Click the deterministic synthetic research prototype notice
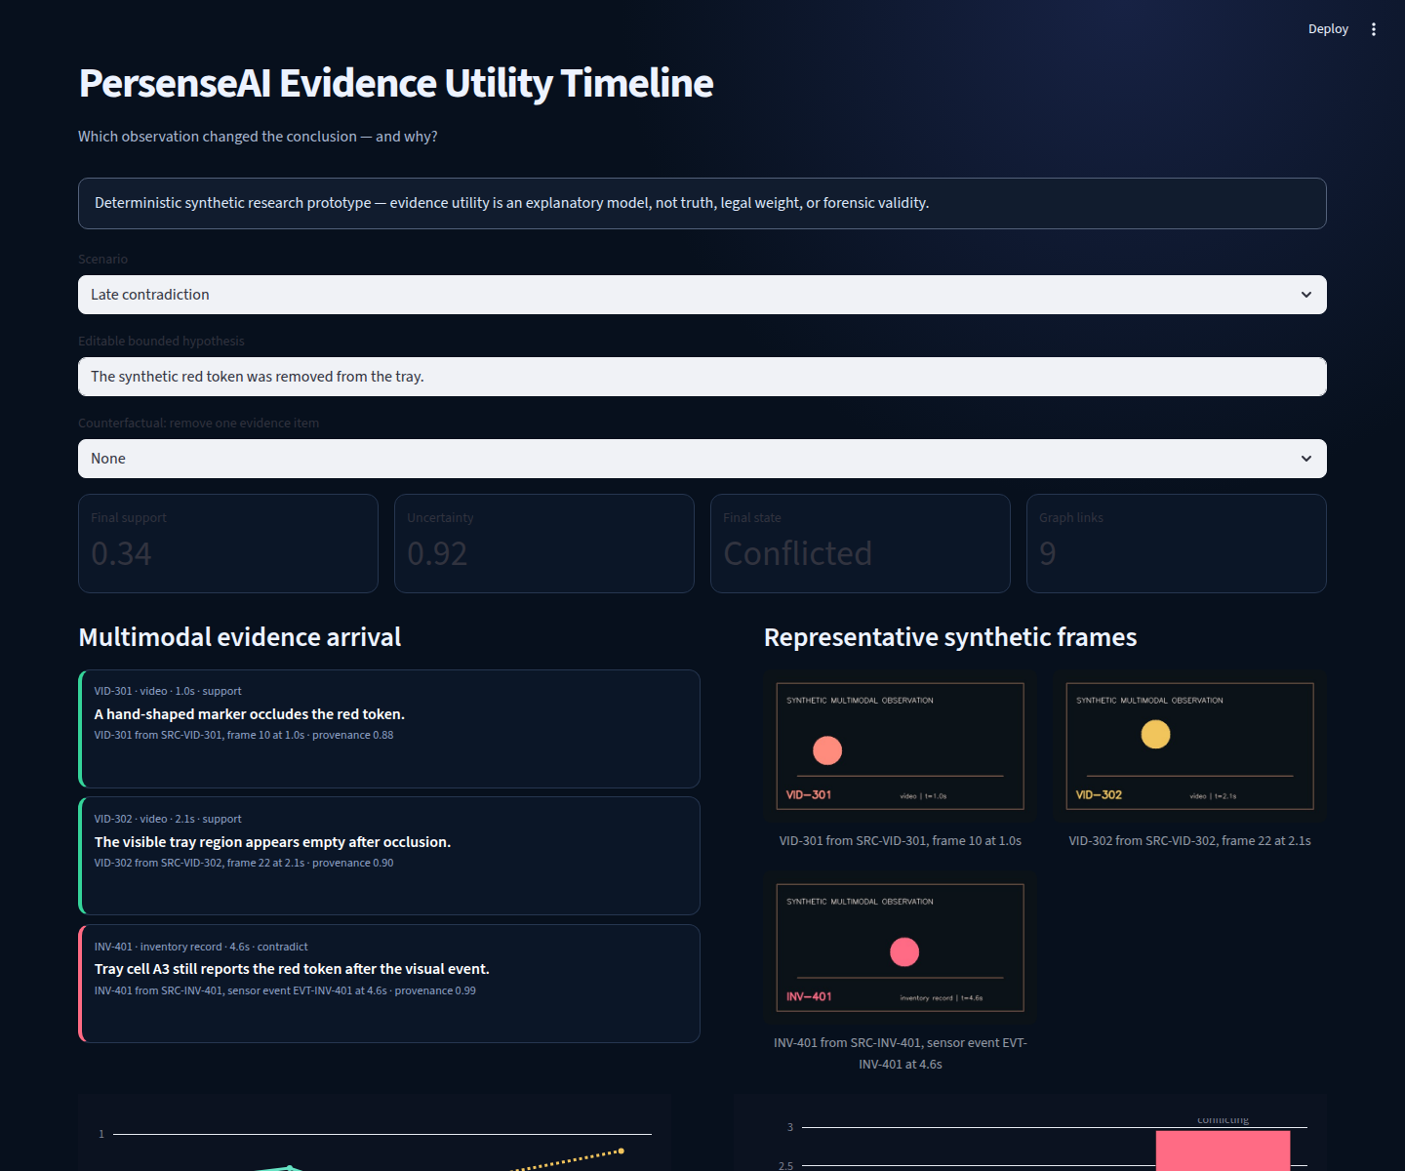Screen dimensions: 1405x1171 (702, 203)
